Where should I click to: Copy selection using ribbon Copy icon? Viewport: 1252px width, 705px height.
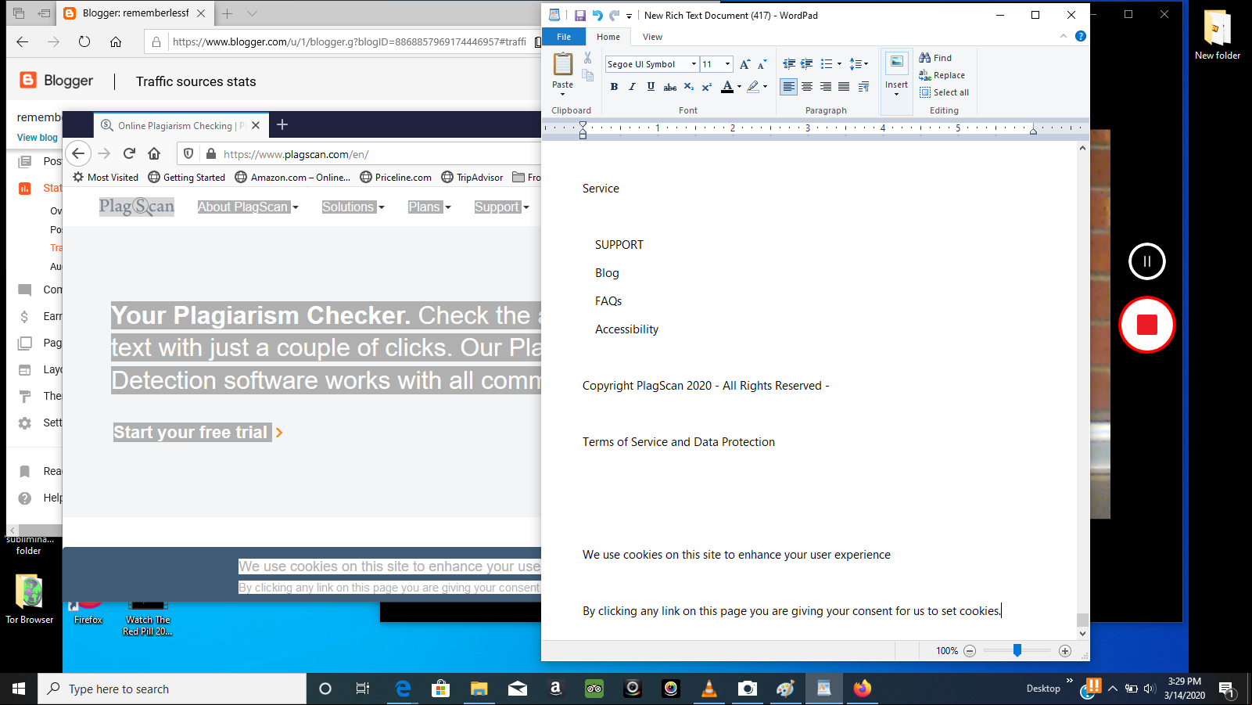pos(588,75)
